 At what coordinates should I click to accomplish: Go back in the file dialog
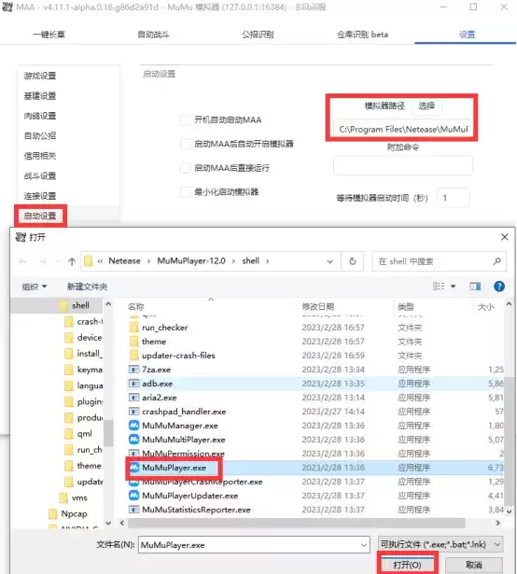[x=22, y=261]
